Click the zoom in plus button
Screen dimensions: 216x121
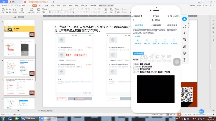click(x=213, y=115)
